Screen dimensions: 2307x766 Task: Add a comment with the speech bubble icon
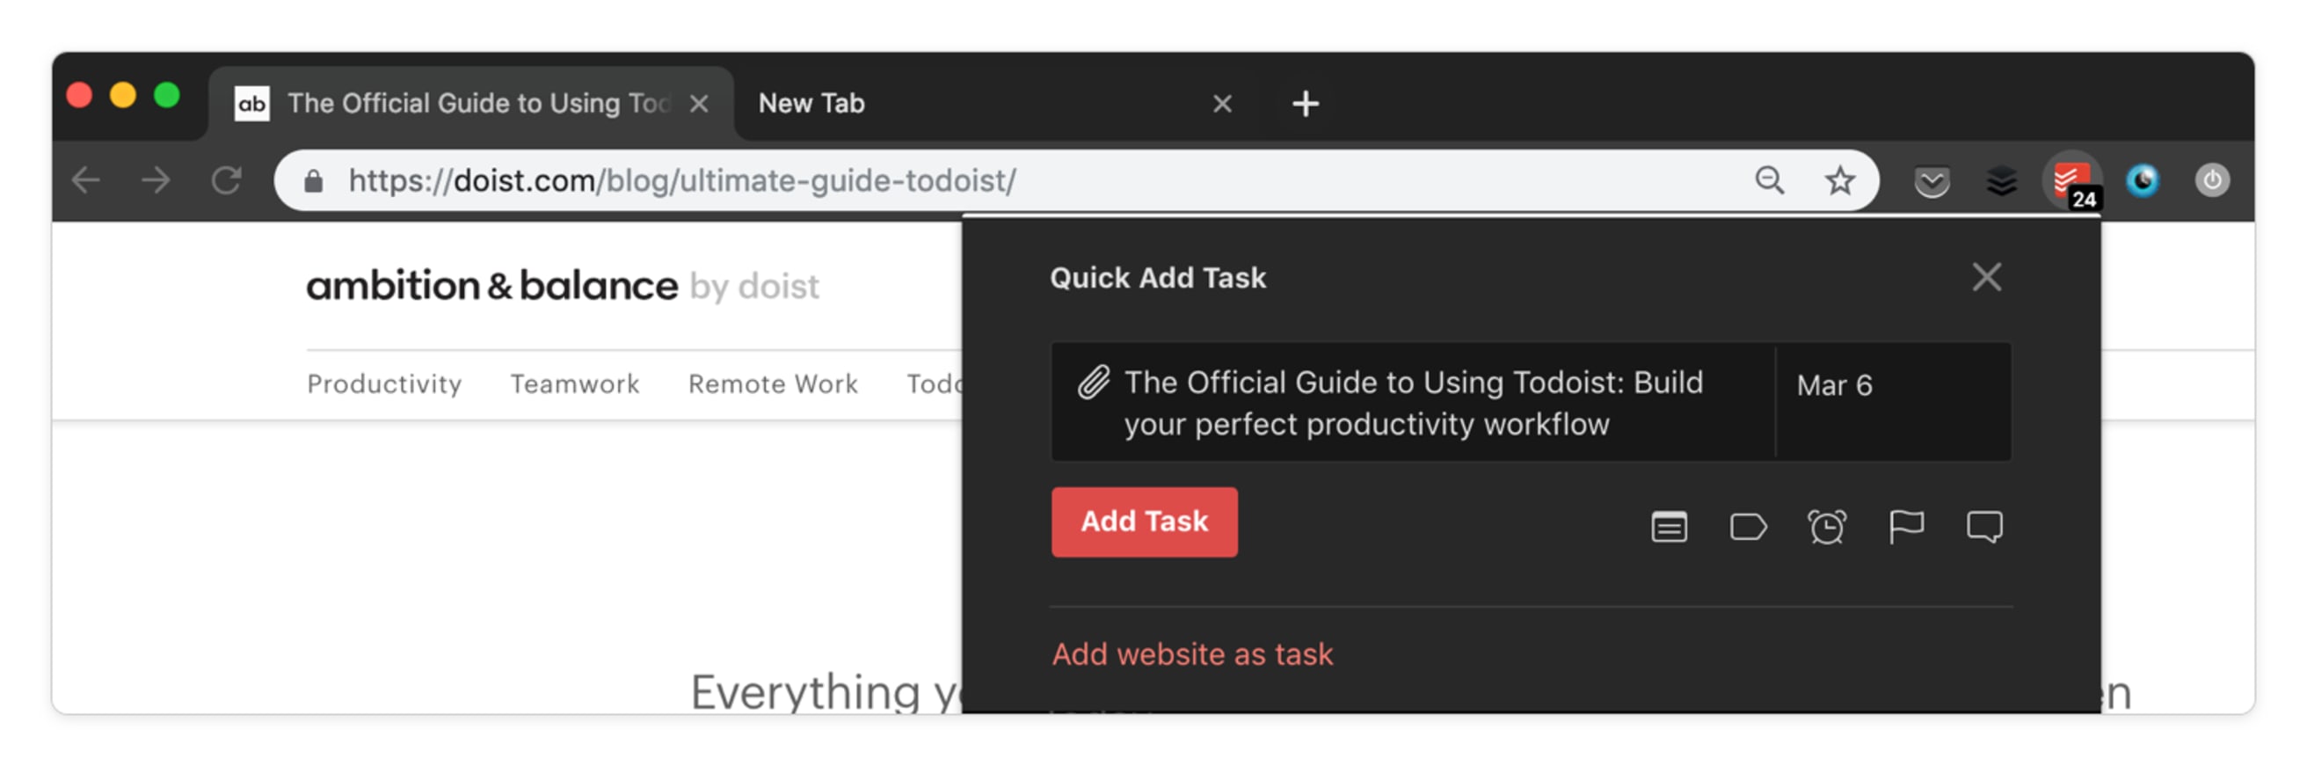(x=1984, y=528)
